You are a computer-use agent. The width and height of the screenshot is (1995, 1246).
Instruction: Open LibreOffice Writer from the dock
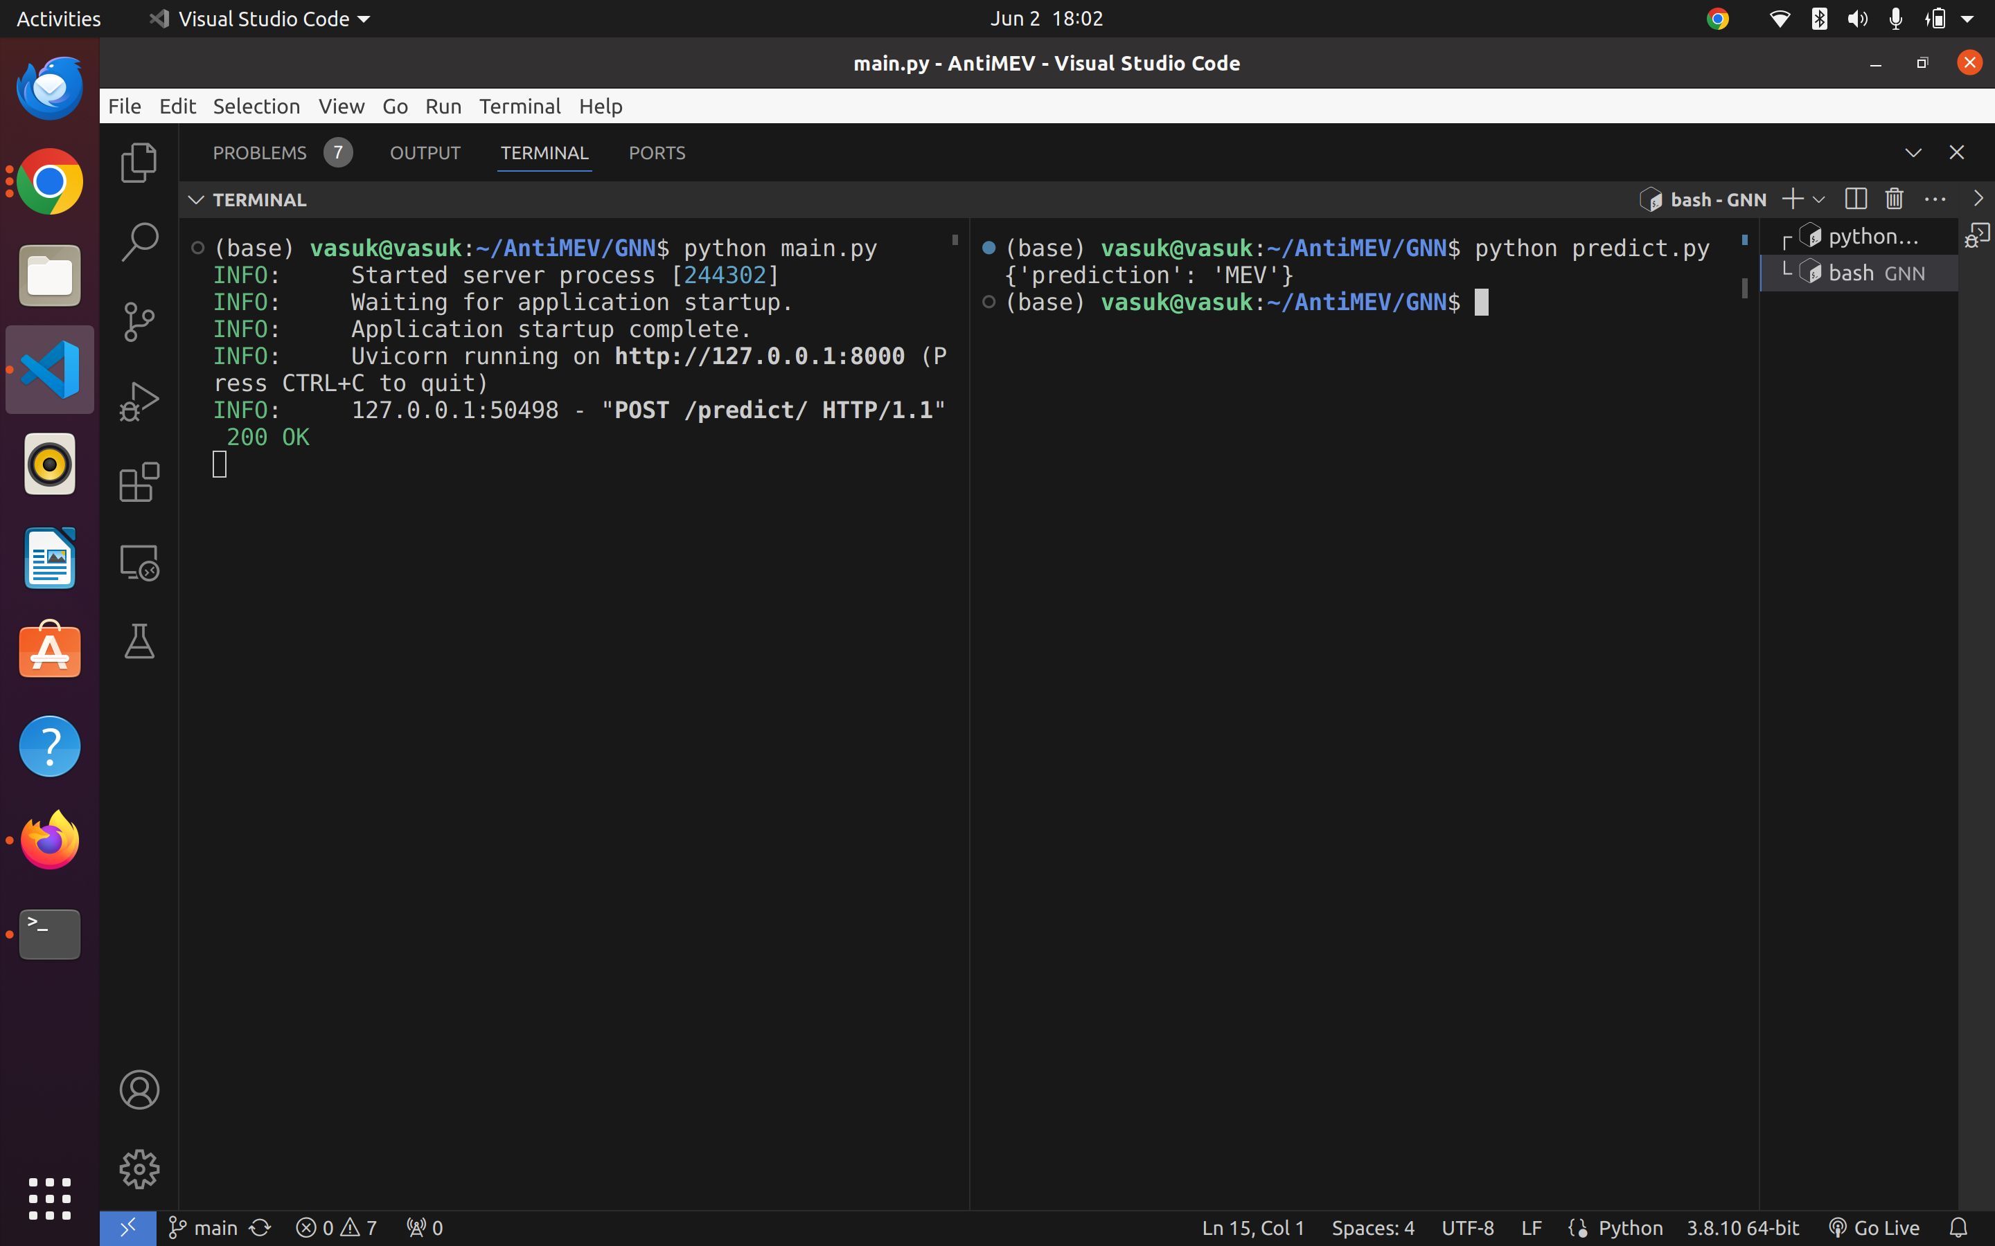point(49,558)
